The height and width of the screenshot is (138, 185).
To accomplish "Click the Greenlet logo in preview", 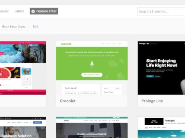I will [x=66, y=44].
